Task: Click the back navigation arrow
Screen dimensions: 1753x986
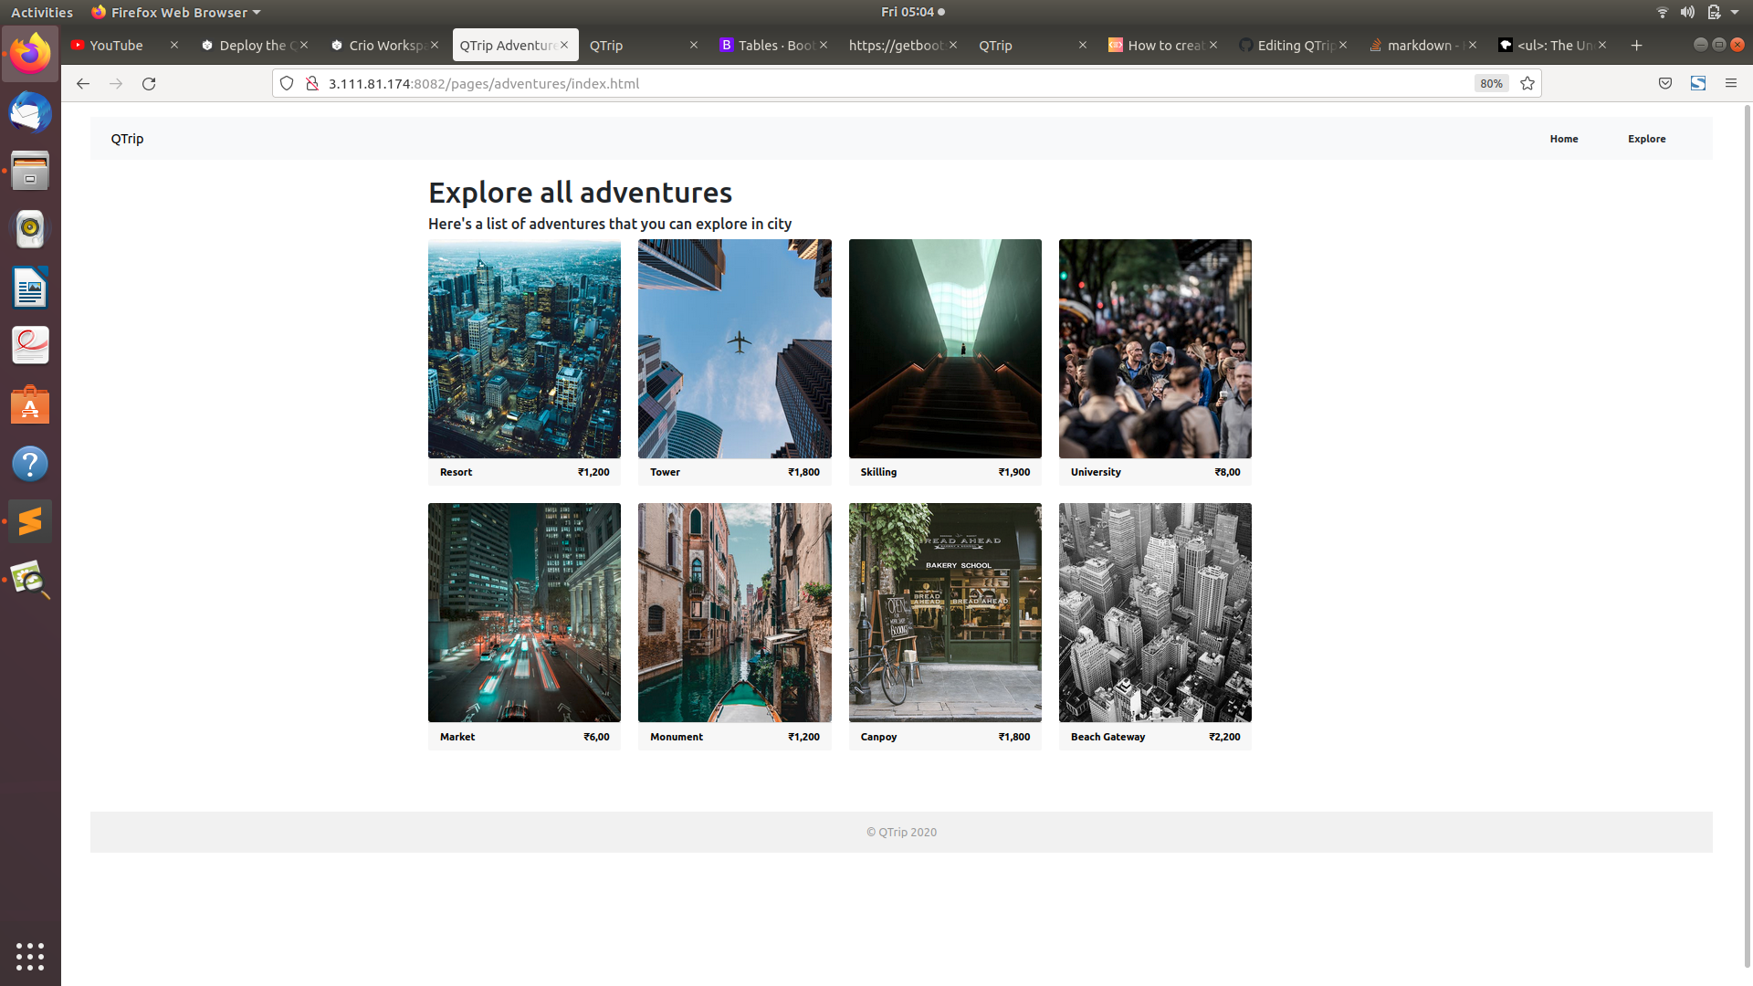Action: (83, 83)
